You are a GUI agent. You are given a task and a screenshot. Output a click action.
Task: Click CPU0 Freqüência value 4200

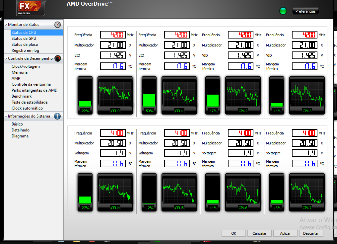(x=113, y=35)
